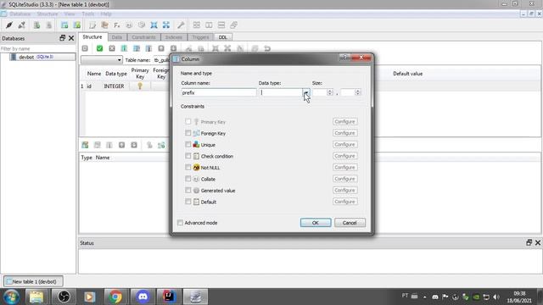Click the Import icon with inward blue arrows

(x=154, y=25)
